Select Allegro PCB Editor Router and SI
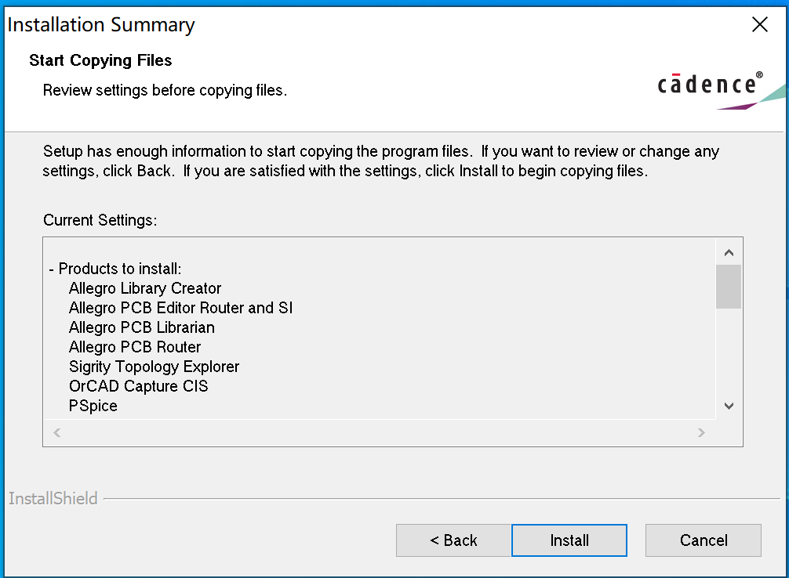The height and width of the screenshot is (578, 789). click(180, 308)
